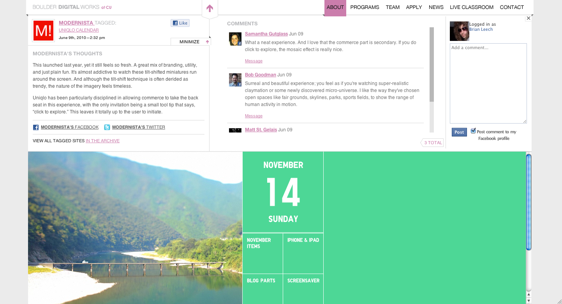Go to the CONTACT page

(x=512, y=7)
